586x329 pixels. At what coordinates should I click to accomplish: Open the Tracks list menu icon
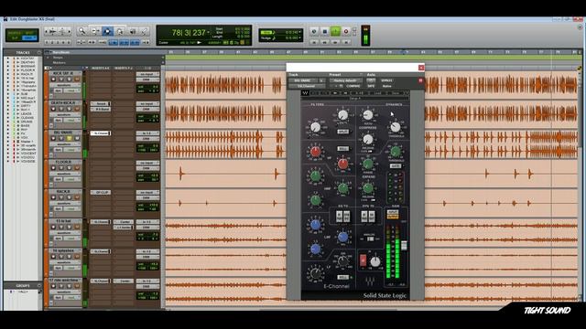tap(38, 53)
